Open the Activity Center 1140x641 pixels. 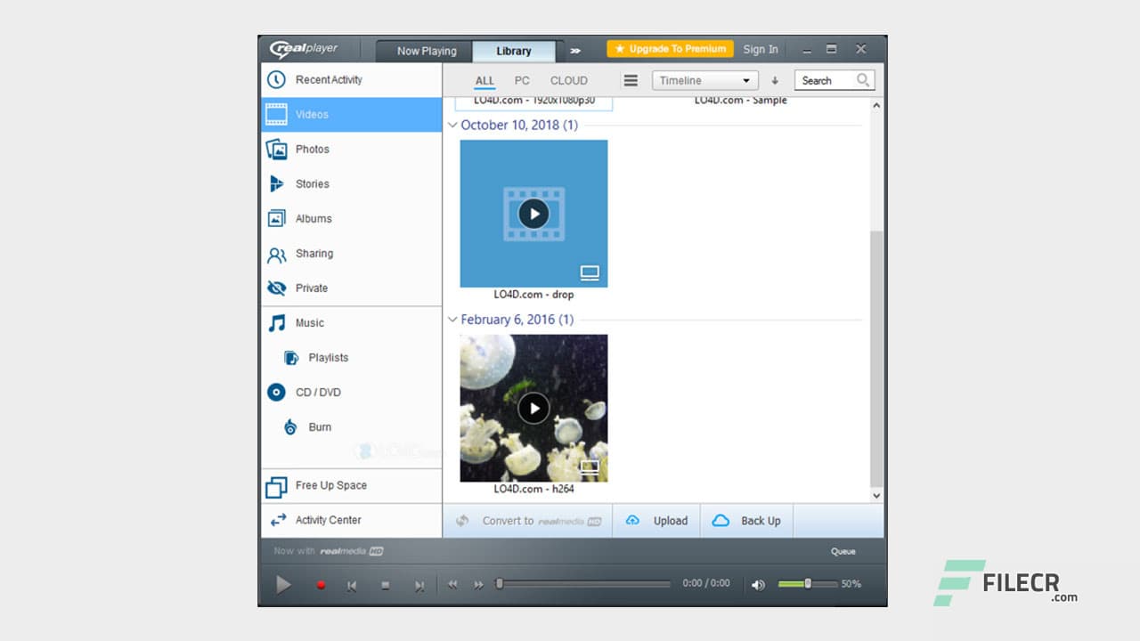click(x=327, y=520)
